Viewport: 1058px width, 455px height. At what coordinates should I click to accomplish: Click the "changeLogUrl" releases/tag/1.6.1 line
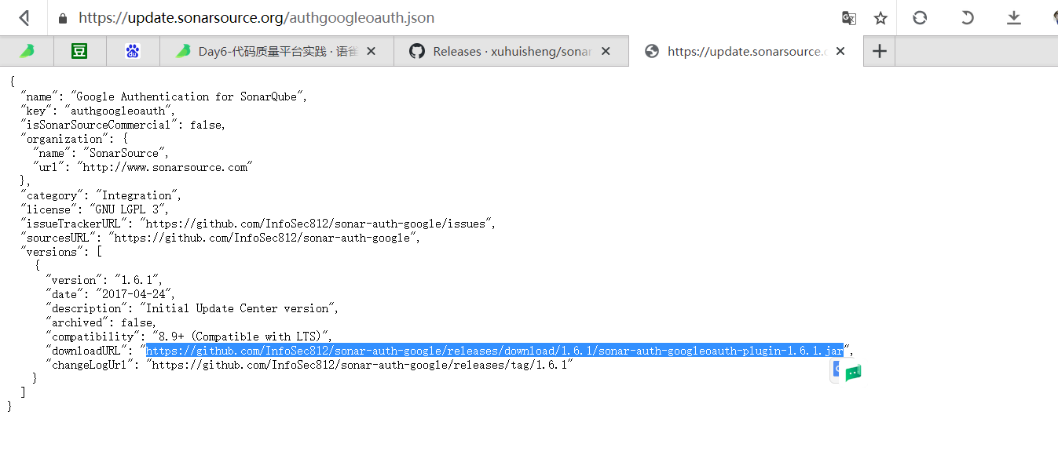pos(309,365)
